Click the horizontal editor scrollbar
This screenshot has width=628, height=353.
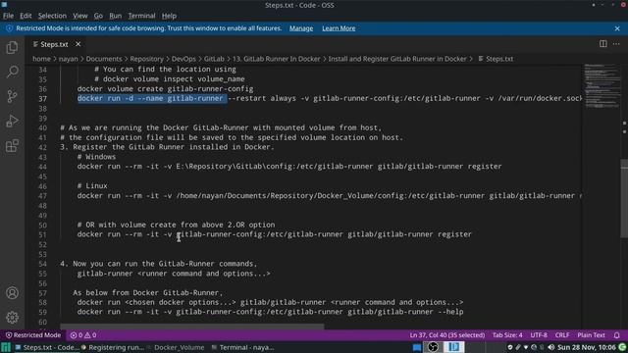[x=192, y=327]
